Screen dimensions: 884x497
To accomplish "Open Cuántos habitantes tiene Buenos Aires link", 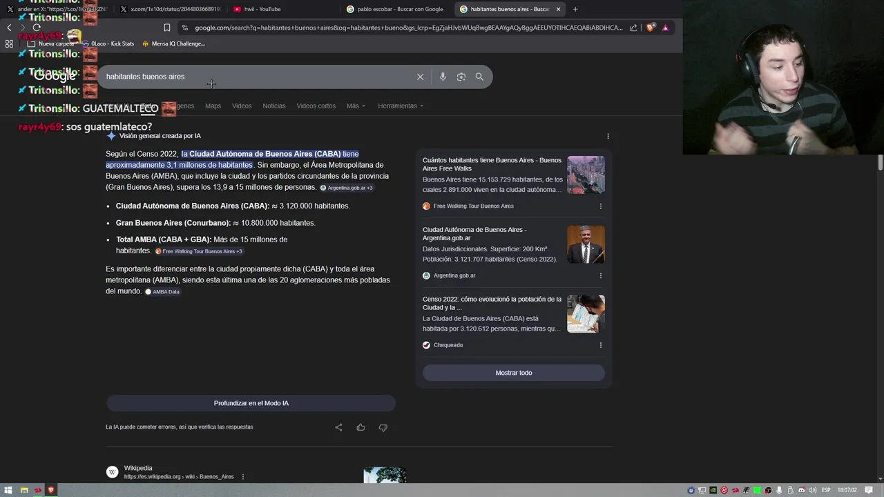I will click(492, 164).
